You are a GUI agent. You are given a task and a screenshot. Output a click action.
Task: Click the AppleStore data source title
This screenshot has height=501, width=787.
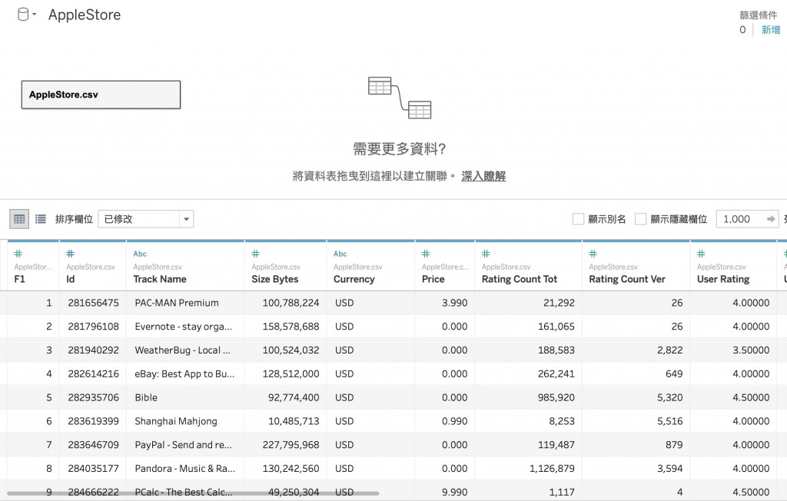click(85, 15)
